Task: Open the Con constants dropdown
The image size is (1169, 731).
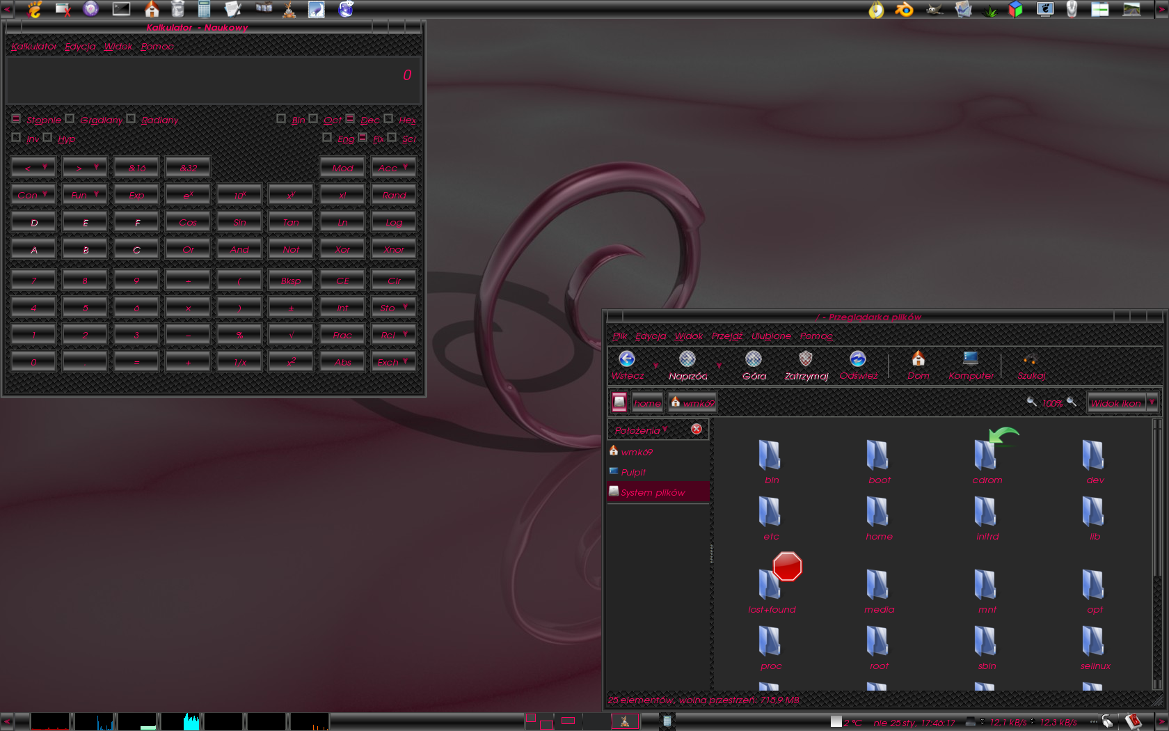Action: [33, 195]
